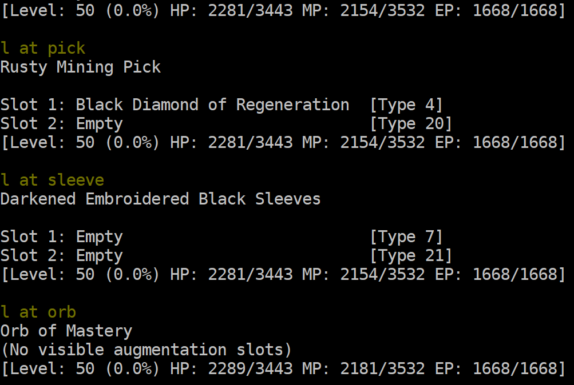Click the 'l at orb' command line
The width and height of the screenshot is (574, 385).
(x=38, y=312)
